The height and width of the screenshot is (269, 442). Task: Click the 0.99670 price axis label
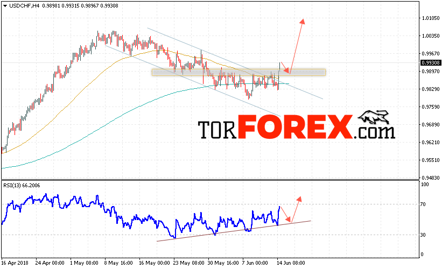coord(431,53)
